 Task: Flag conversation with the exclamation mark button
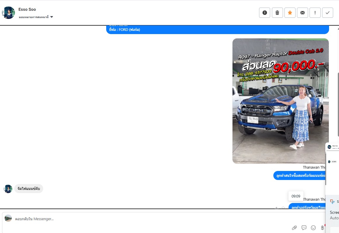coord(315,13)
